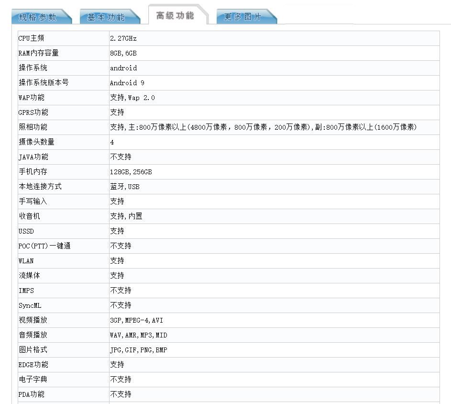Select the 3GP,MPEG-4,AVI value
451x404 pixels.
136,320
